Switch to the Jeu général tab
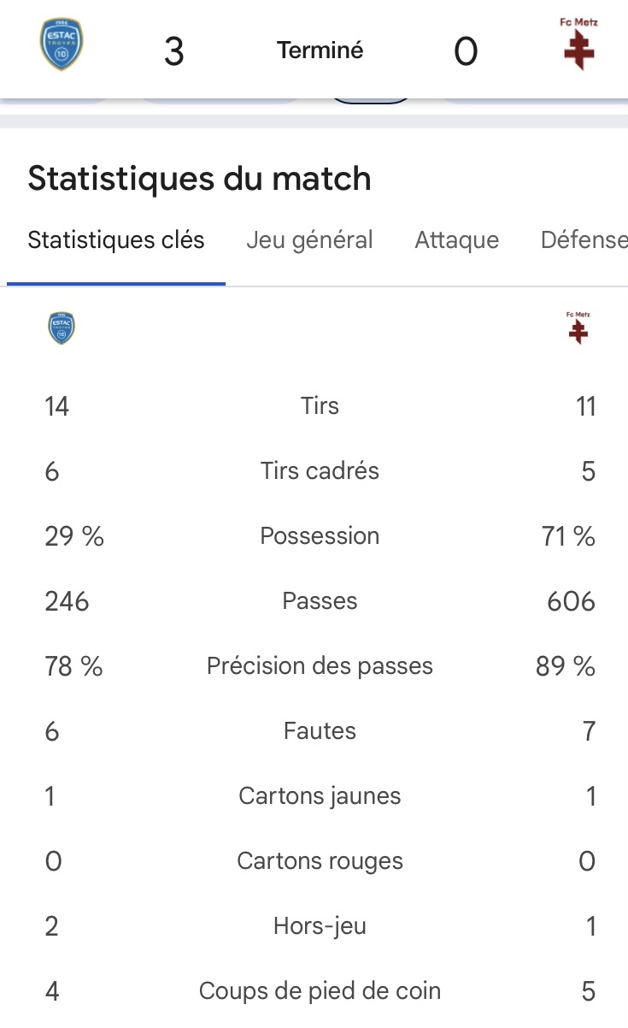Viewport: 628px width, 1028px height. coord(309,240)
